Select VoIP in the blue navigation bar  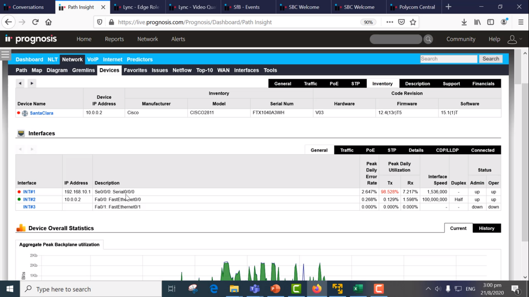coord(93,60)
